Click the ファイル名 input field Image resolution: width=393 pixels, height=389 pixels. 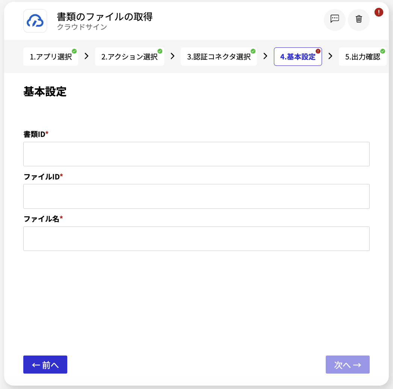196,239
